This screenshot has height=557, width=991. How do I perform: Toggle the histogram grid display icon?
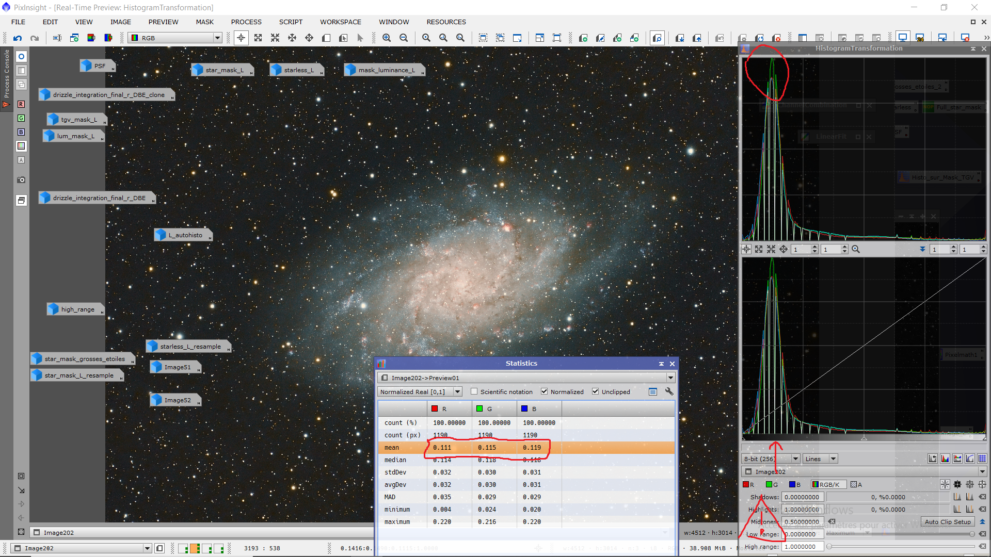pos(982,458)
